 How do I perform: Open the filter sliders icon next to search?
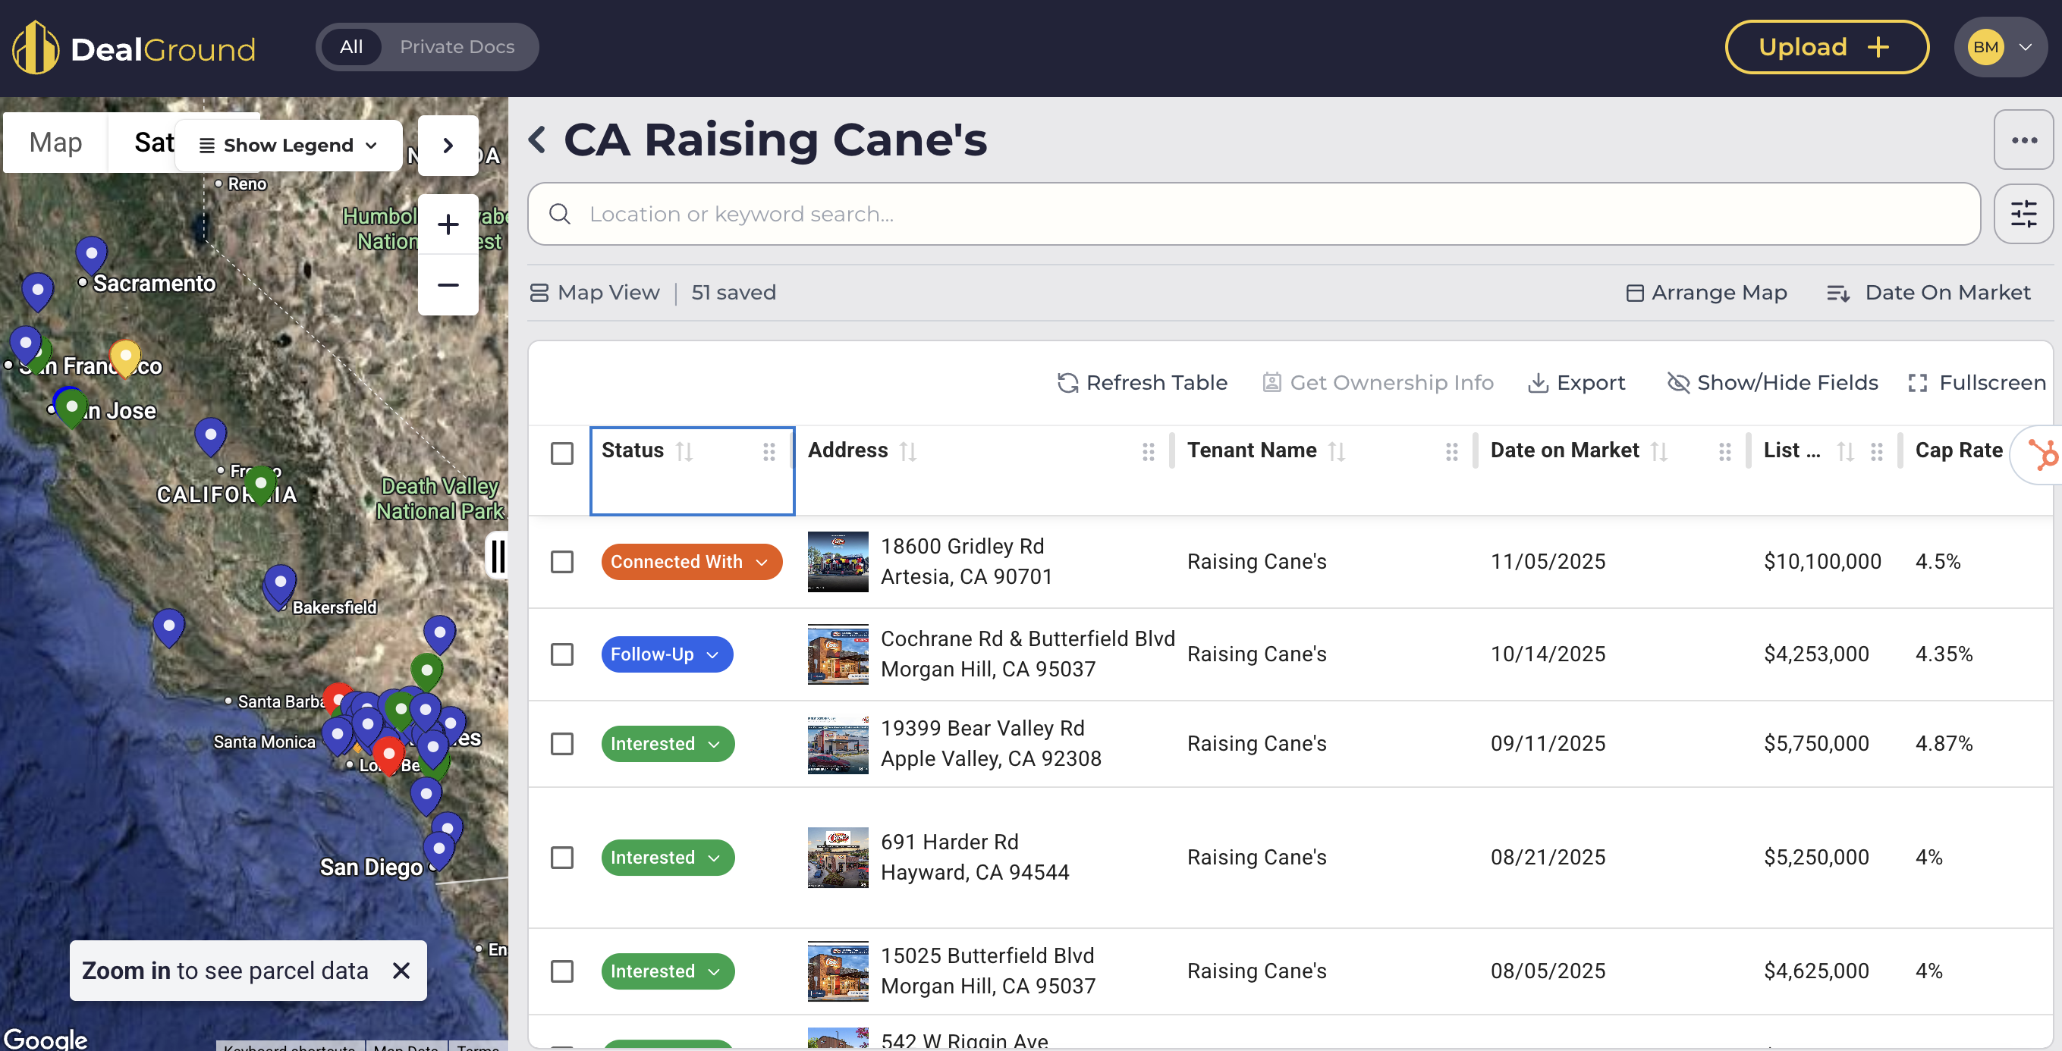(x=2023, y=214)
